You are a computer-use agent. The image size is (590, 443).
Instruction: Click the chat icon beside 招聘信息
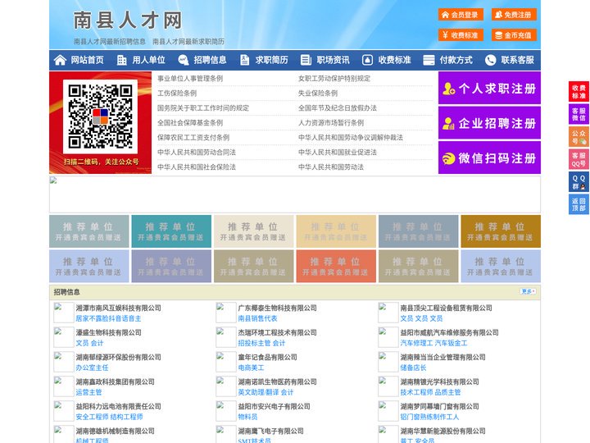[x=183, y=60]
